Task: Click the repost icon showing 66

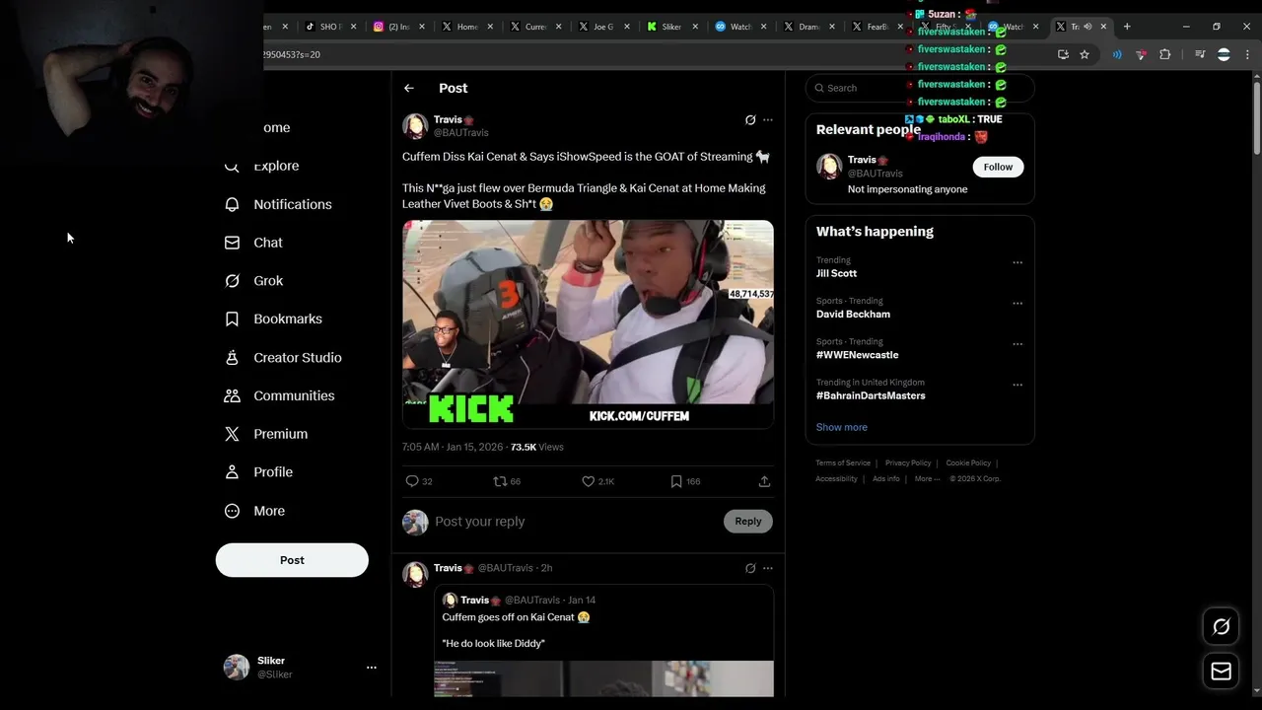Action: 500,481
